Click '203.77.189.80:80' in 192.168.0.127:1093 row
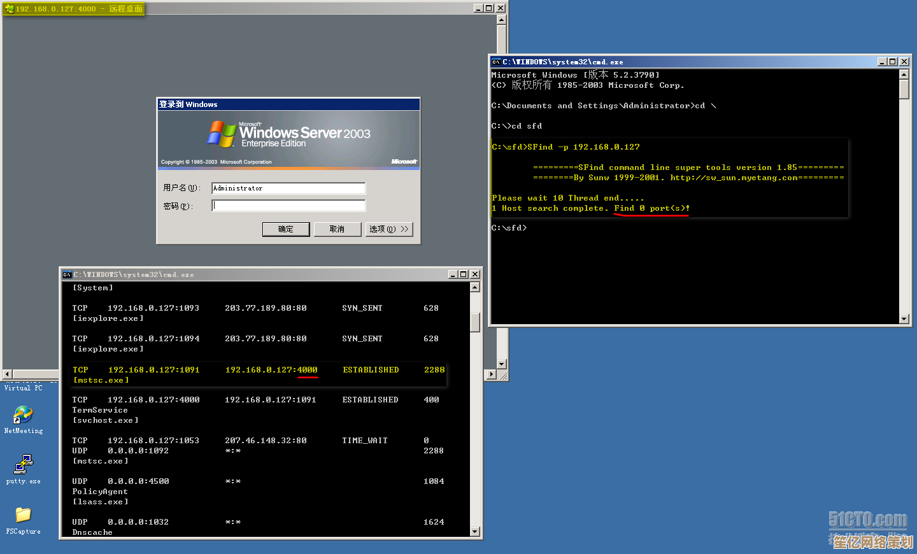917x554 pixels. point(266,308)
